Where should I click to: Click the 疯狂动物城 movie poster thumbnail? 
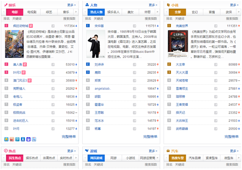[x=14, y=44]
